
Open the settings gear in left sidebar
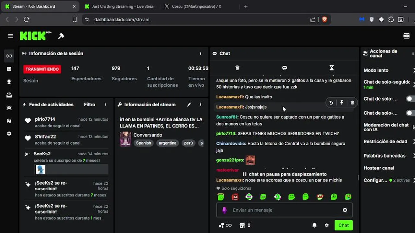tap(9, 134)
